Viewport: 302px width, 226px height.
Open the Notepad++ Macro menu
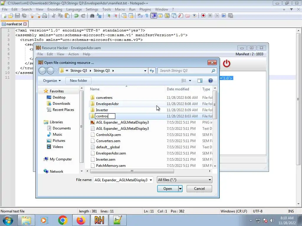coord(120,9)
